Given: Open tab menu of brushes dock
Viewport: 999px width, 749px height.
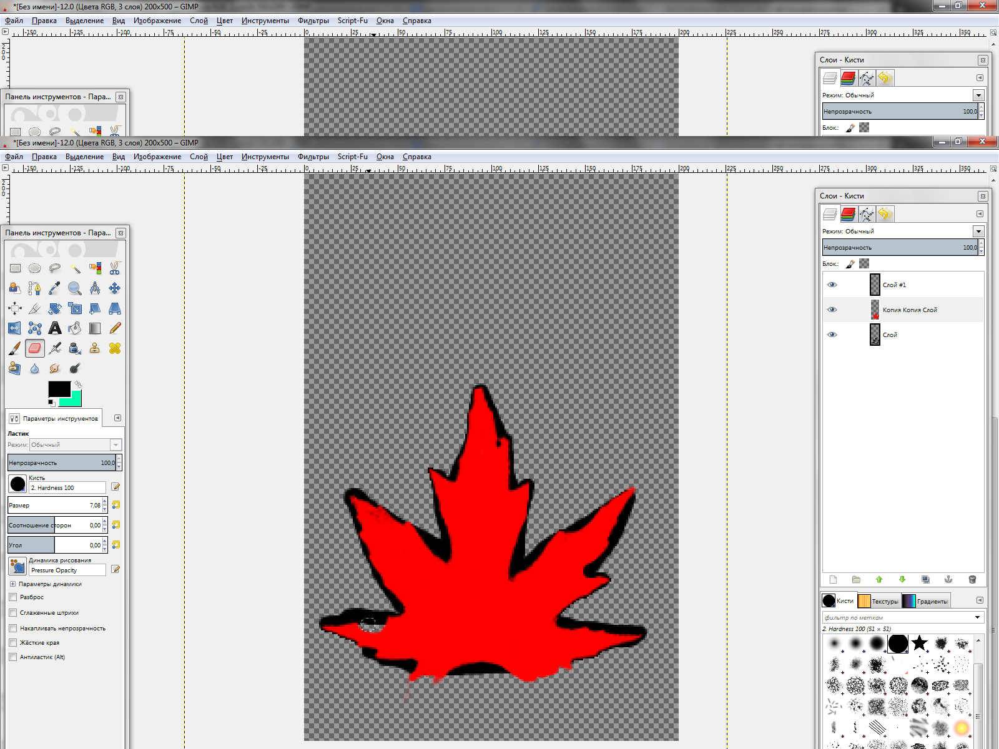Looking at the screenshot, I should click(980, 600).
